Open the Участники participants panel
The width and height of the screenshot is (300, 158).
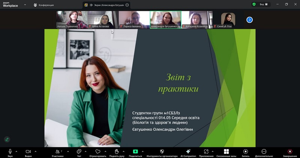click(57, 152)
